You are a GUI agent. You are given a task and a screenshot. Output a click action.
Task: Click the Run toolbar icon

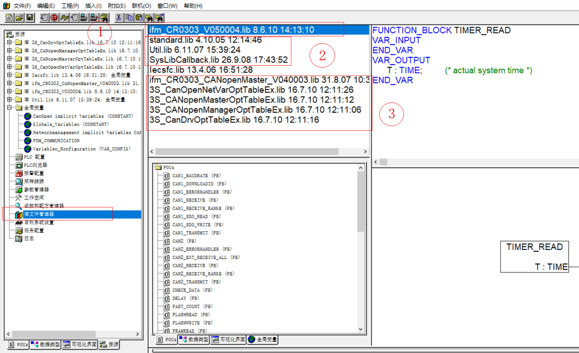(x=44, y=17)
